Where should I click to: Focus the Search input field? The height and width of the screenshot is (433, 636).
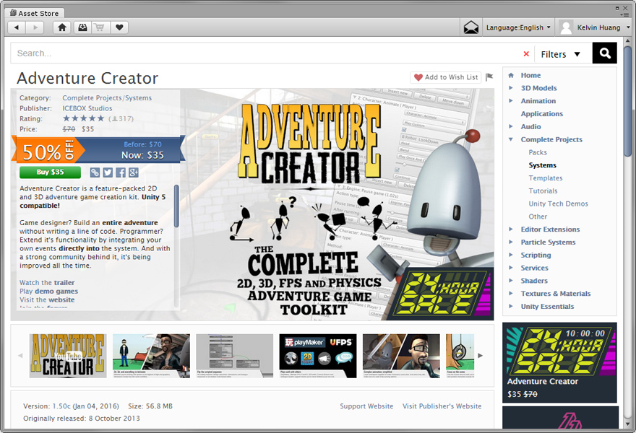pos(266,53)
